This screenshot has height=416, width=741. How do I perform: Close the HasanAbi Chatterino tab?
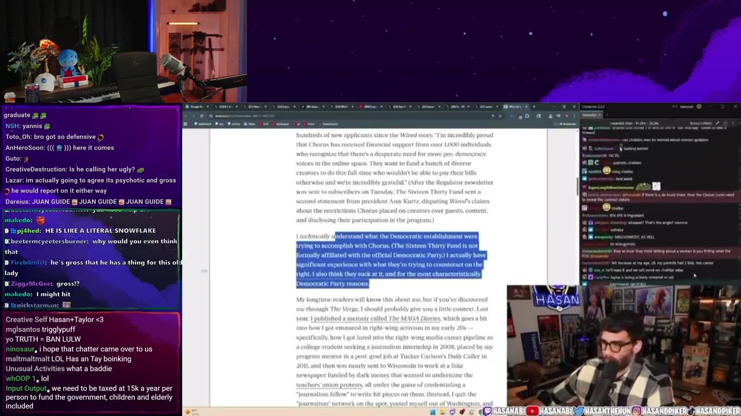[x=599, y=115]
